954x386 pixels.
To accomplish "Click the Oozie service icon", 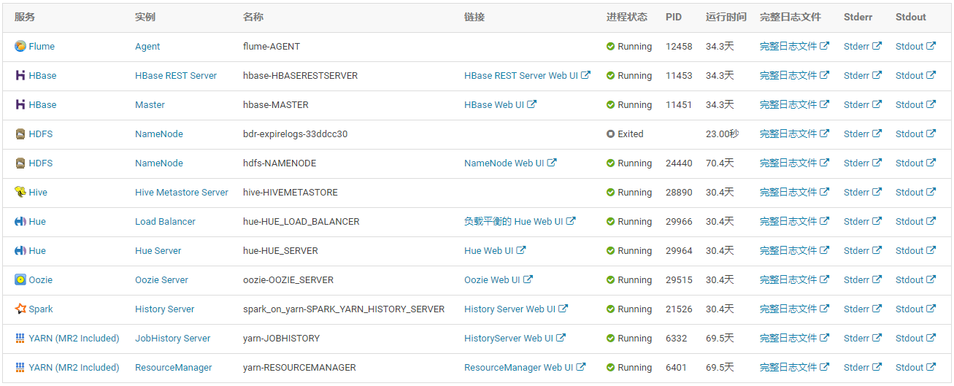I will pos(20,279).
